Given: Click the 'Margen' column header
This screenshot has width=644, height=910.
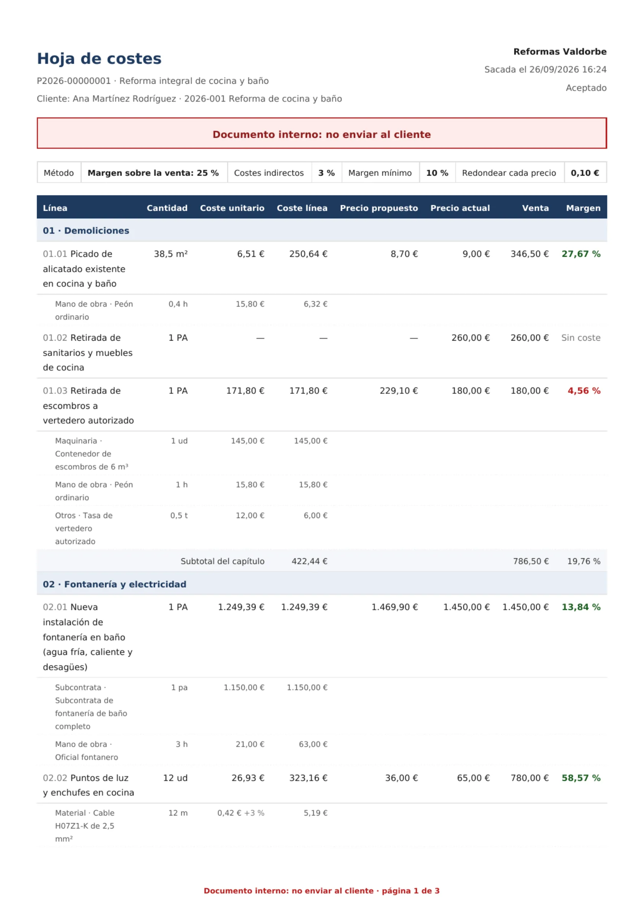Looking at the screenshot, I should (583, 208).
